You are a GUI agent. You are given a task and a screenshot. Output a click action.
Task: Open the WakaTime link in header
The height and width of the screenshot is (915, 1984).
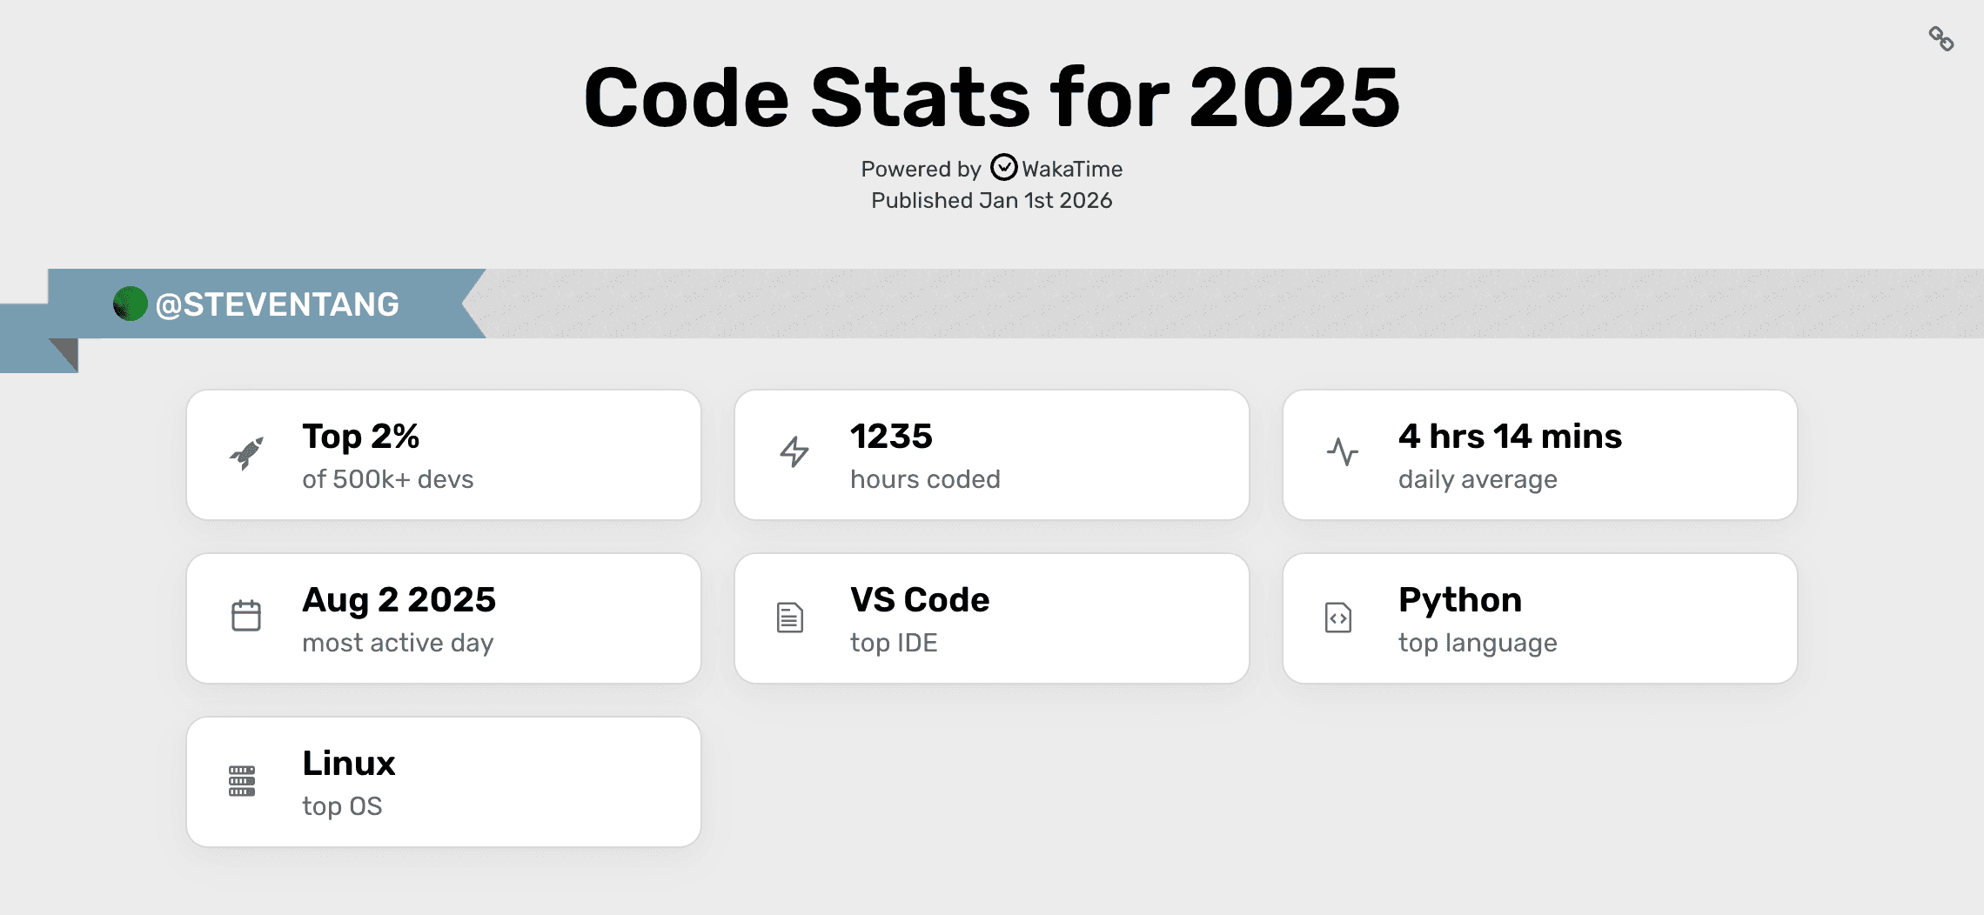1071,169
